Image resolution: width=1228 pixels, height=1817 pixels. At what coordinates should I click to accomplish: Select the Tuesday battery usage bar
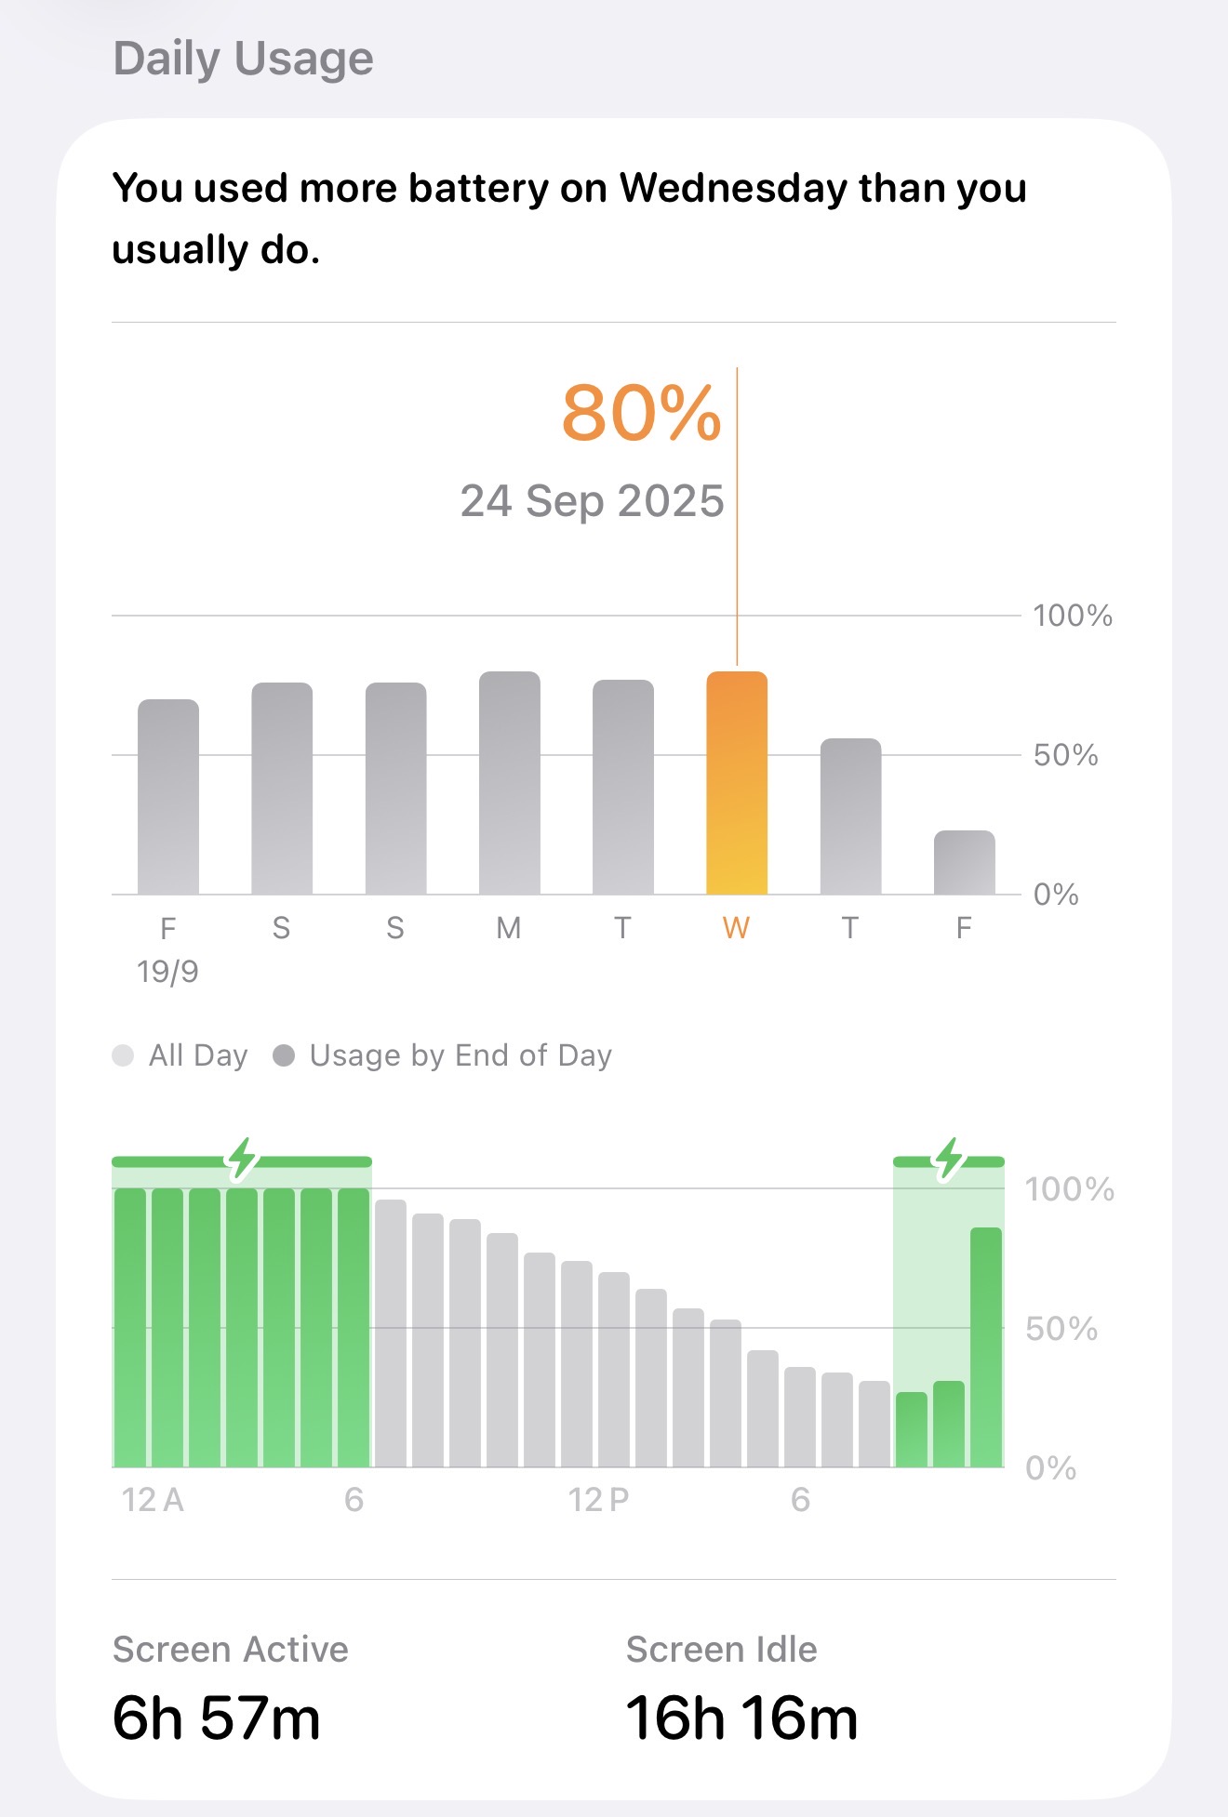[x=623, y=787]
